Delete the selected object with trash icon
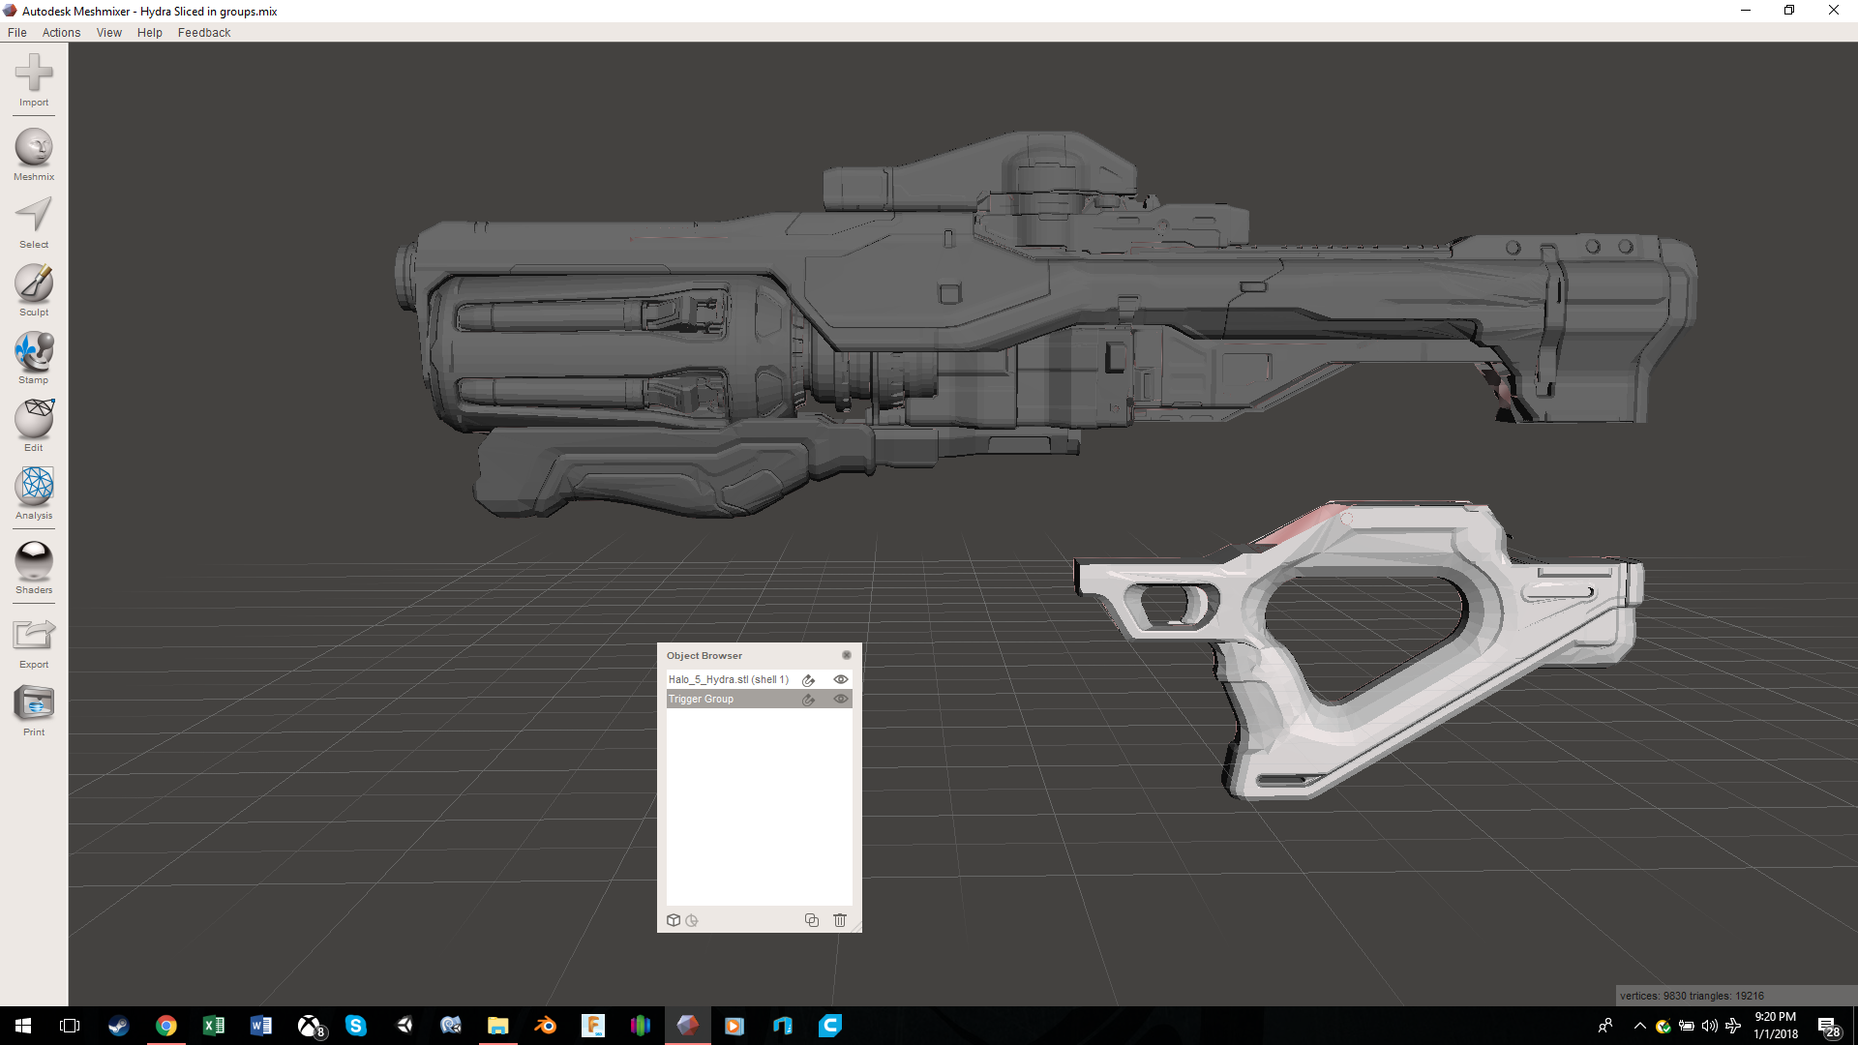 (840, 920)
